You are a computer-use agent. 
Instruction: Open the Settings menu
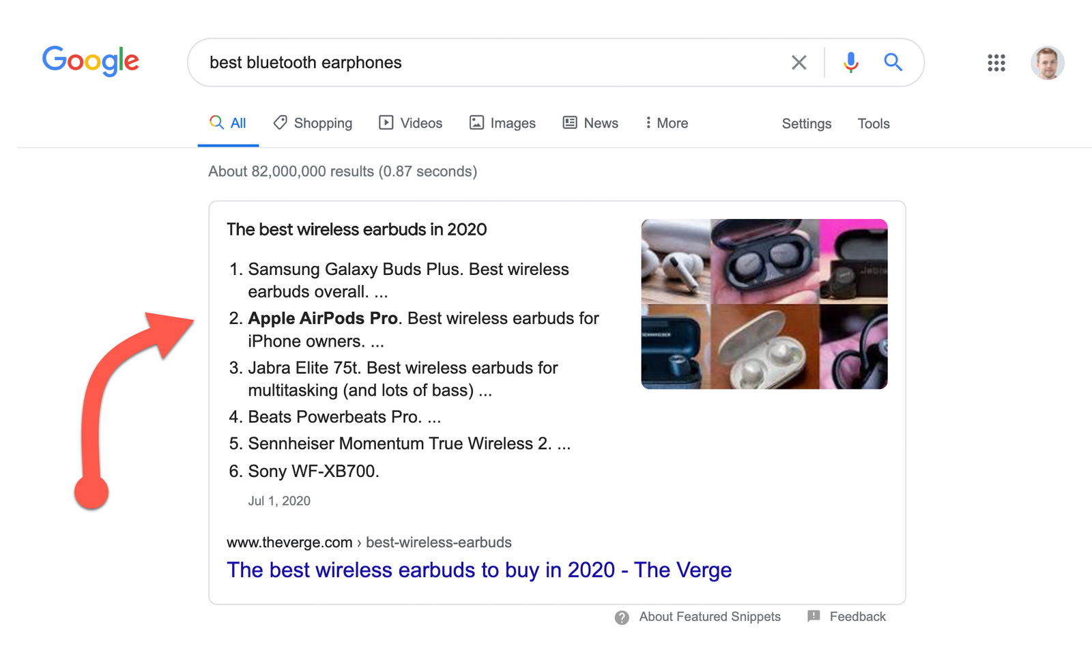click(x=806, y=123)
